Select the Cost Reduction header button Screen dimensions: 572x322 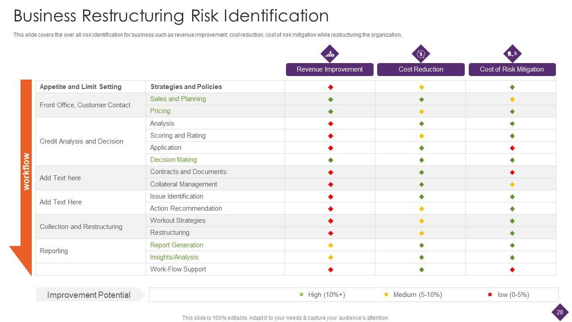coord(421,69)
